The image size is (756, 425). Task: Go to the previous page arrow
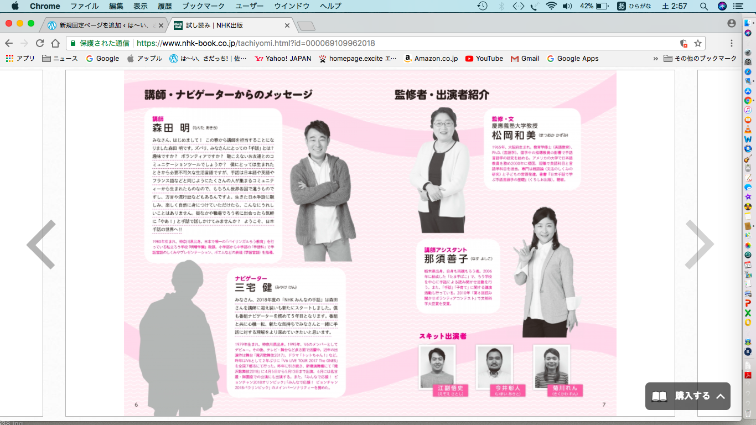(x=42, y=244)
